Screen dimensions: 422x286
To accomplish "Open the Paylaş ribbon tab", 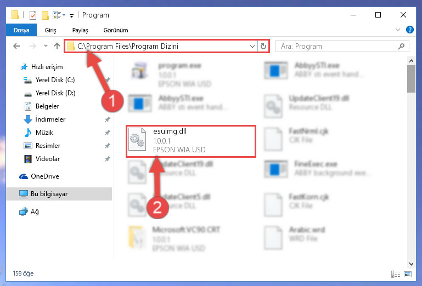I will [80, 30].
